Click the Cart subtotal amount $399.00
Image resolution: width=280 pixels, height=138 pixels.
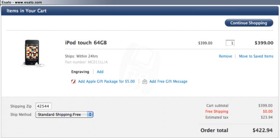(265, 106)
